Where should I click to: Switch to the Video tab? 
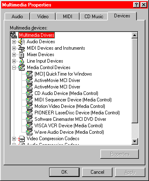pos(43,17)
